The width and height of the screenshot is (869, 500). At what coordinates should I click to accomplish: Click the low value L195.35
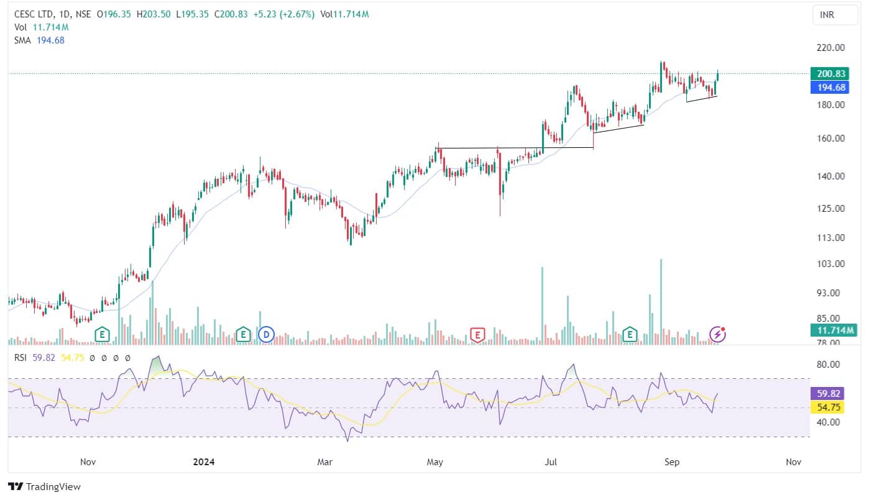(x=193, y=16)
